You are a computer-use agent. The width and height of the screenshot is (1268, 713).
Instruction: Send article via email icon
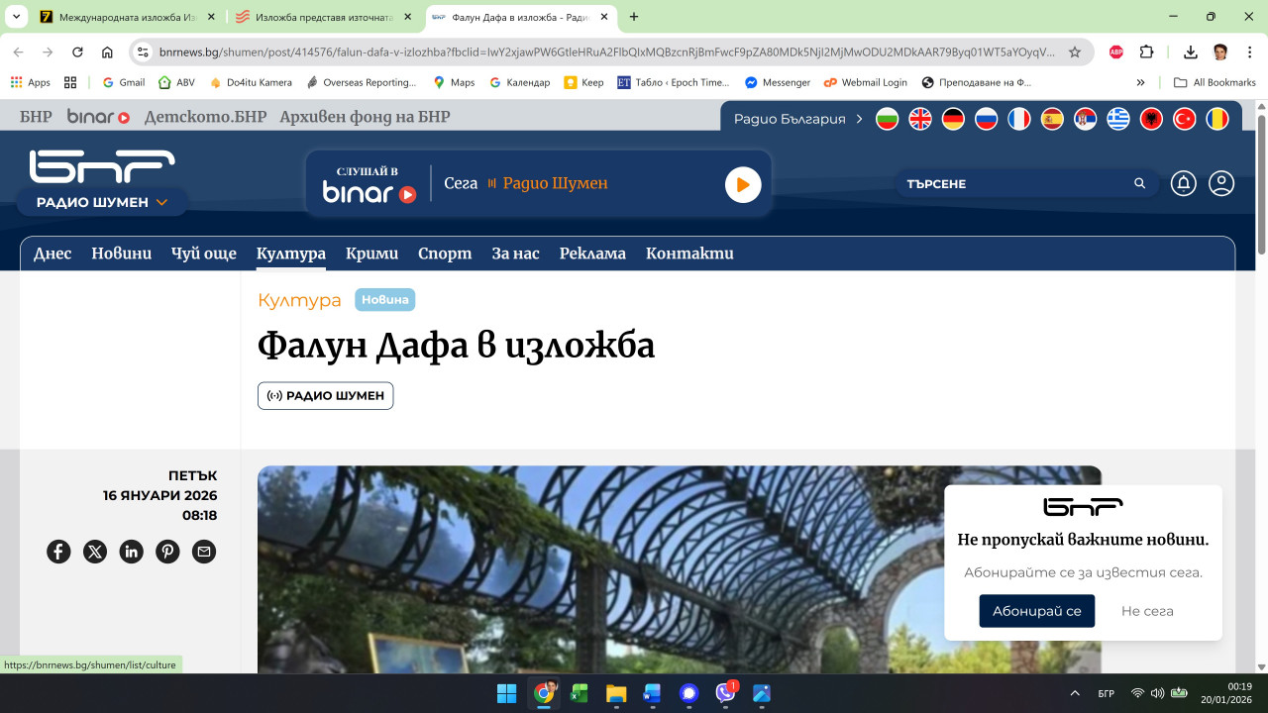204,552
